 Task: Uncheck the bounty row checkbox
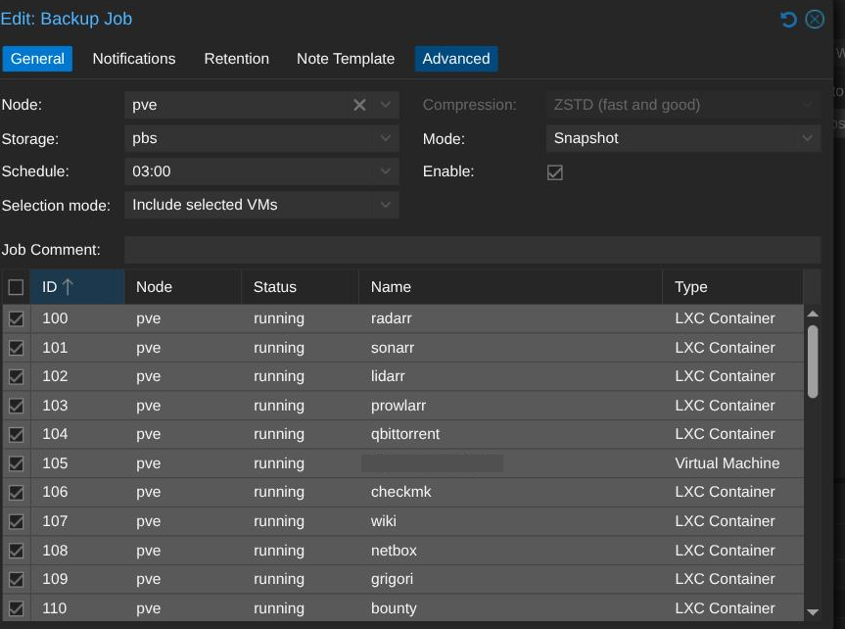[17, 608]
